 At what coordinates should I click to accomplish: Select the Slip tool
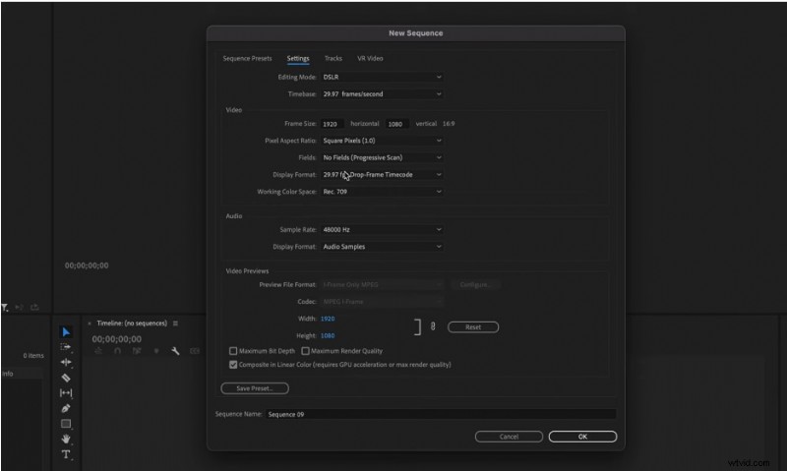(x=66, y=392)
